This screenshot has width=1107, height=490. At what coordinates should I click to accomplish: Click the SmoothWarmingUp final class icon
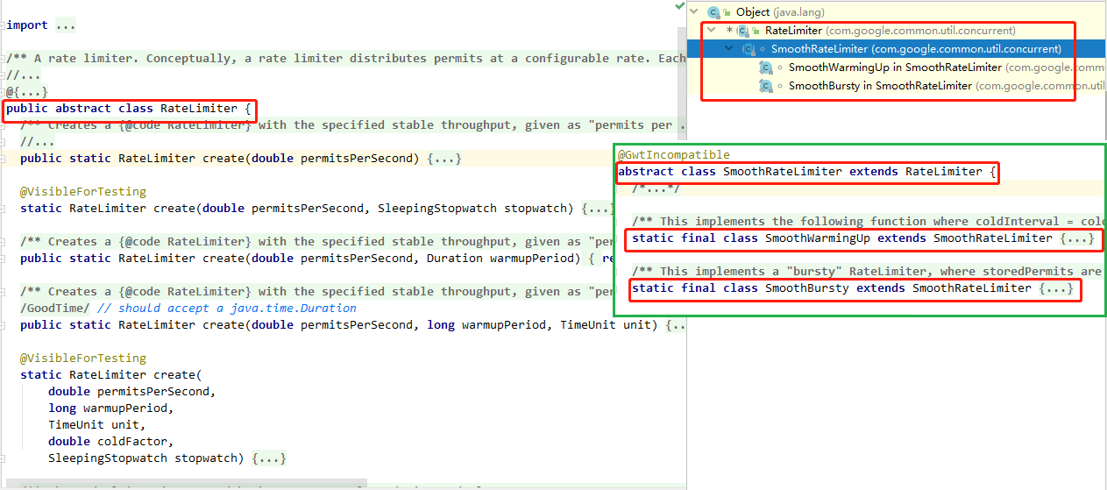click(x=765, y=67)
